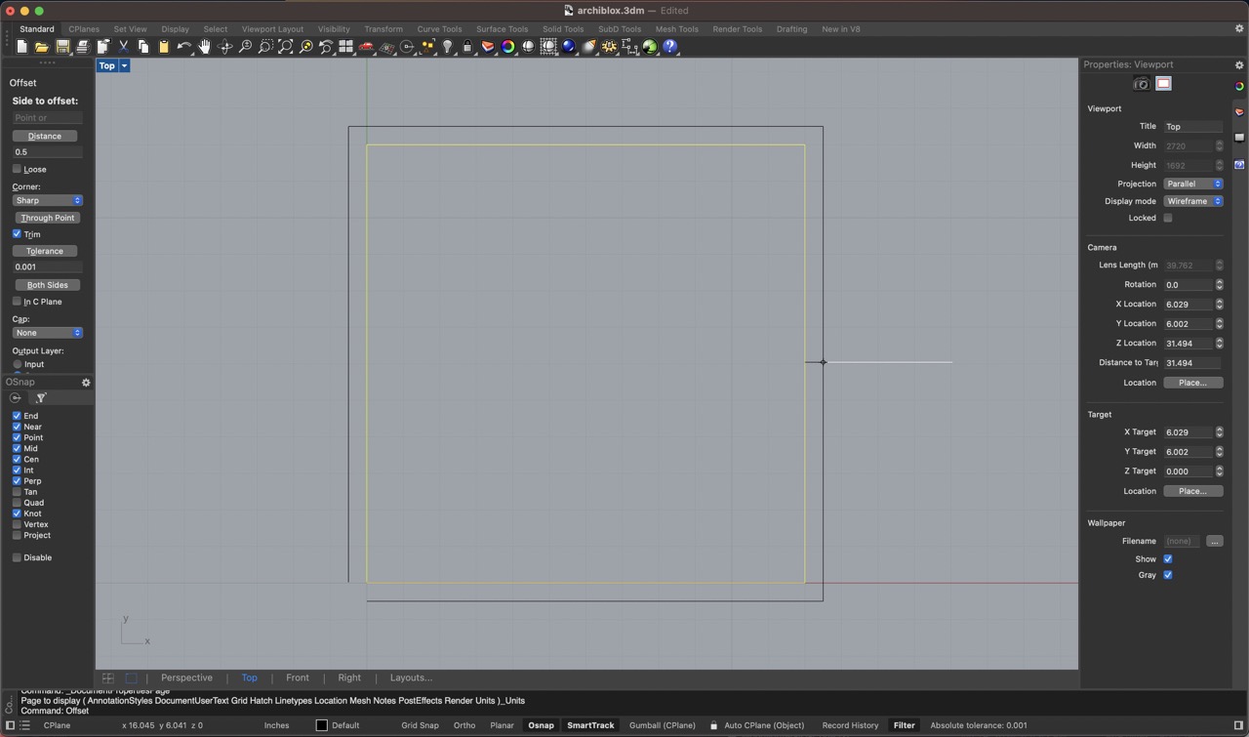Screen dimensions: 1249x737
Task: Click the Tolerance button
Action: pyautogui.click(x=45, y=251)
